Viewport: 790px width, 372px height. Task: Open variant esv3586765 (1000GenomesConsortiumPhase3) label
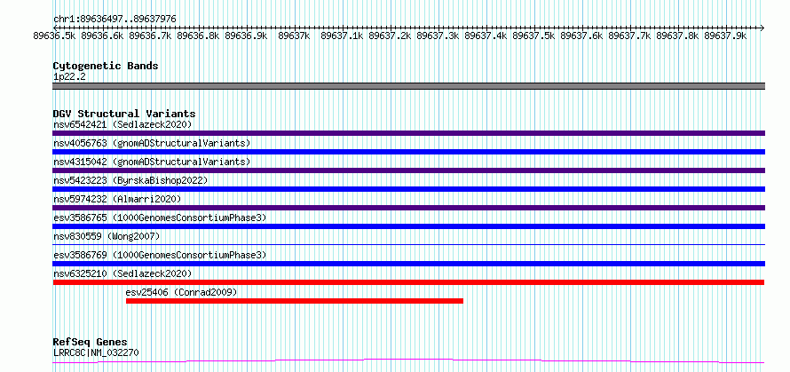[x=160, y=218]
